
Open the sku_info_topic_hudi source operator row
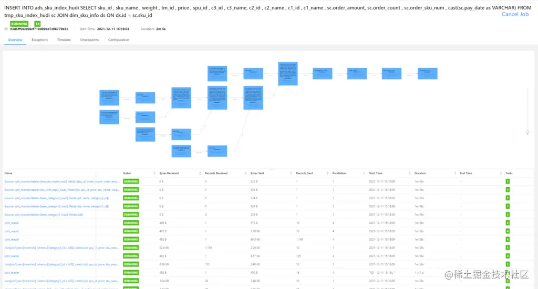click(x=62, y=190)
